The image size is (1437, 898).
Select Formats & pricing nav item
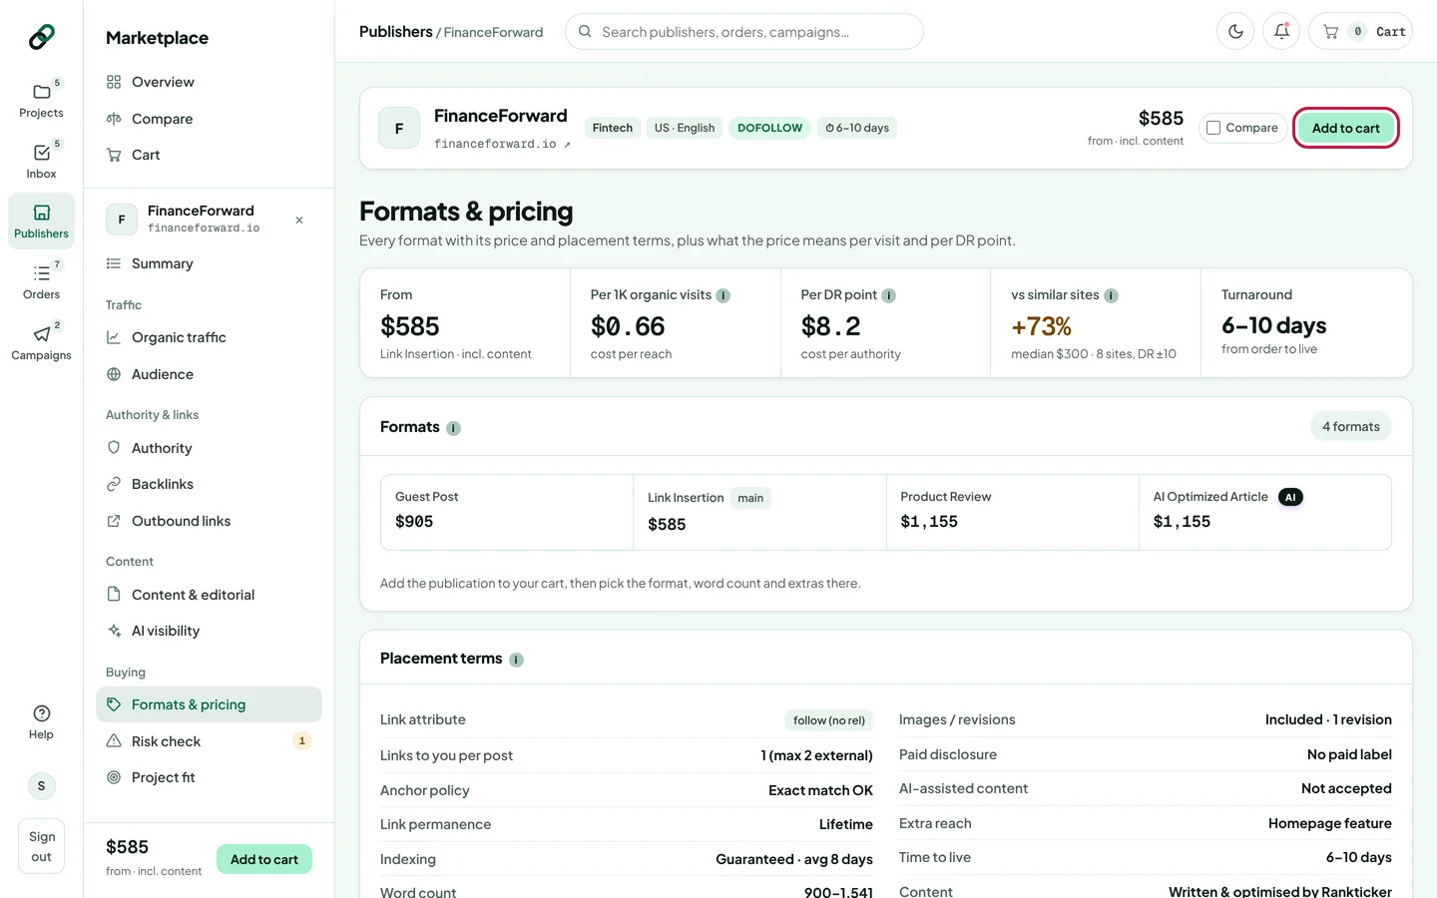(x=209, y=704)
